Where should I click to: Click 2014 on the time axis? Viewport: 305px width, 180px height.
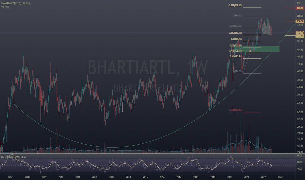(x=128, y=177)
